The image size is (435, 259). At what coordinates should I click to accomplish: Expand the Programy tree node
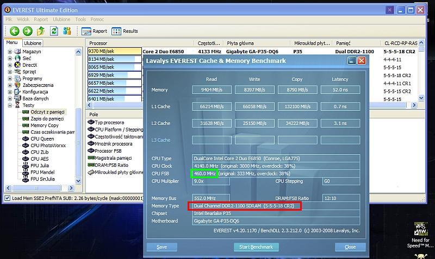[x=10, y=78]
